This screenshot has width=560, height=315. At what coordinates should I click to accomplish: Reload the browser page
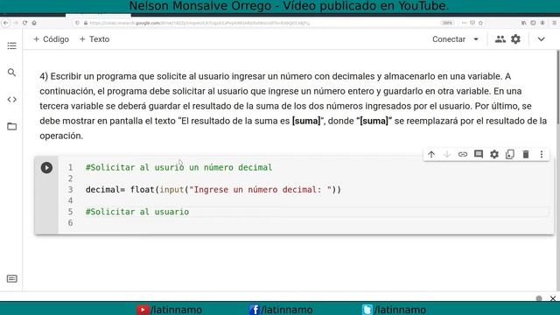tap(25, 23)
